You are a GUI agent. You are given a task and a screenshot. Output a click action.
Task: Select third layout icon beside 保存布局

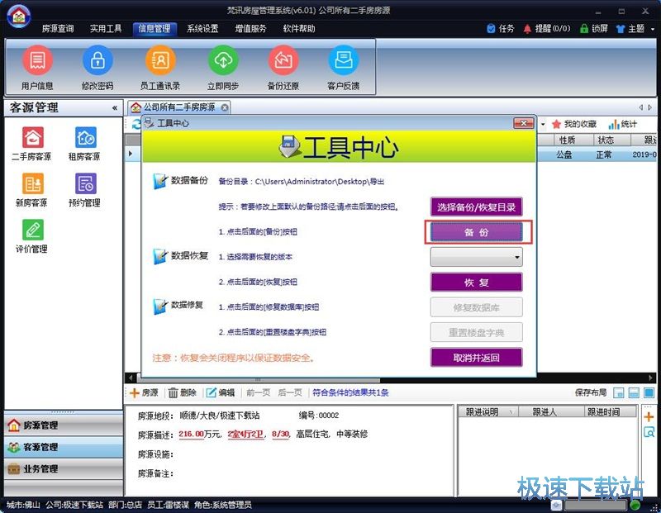coord(649,393)
